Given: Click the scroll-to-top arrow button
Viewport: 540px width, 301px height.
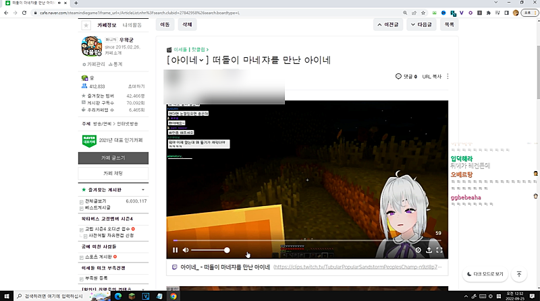Looking at the screenshot, I should point(519,274).
